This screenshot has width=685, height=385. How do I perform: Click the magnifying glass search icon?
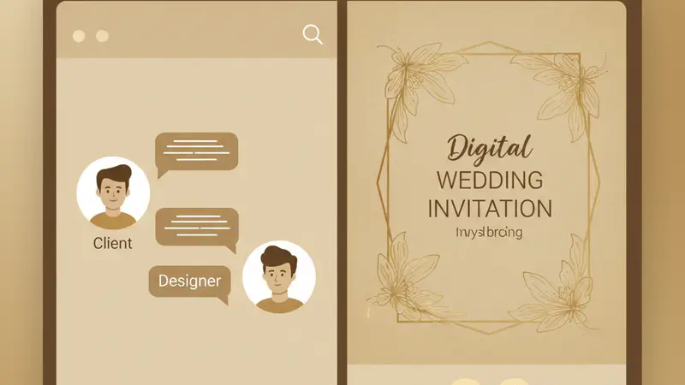coord(313,34)
